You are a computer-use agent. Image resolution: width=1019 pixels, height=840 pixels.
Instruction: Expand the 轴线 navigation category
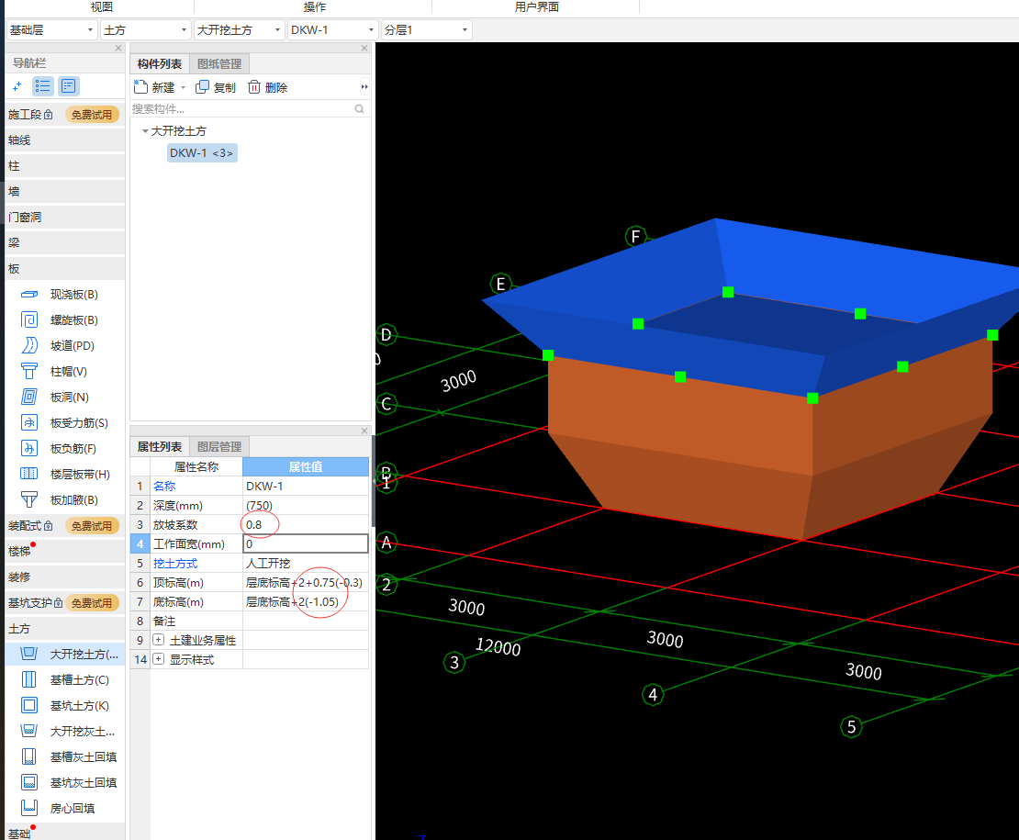tap(65, 140)
